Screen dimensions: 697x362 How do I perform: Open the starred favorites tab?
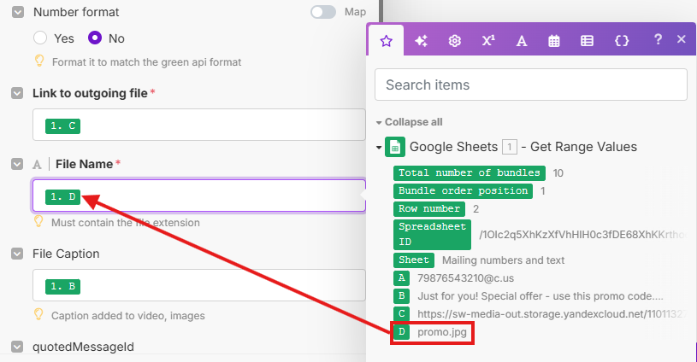tap(386, 40)
